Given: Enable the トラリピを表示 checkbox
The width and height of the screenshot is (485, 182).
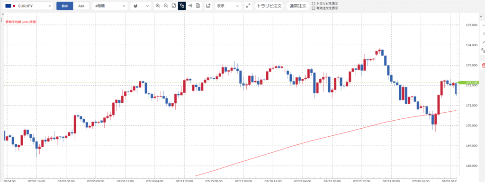Looking at the screenshot, I should tap(314, 3).
